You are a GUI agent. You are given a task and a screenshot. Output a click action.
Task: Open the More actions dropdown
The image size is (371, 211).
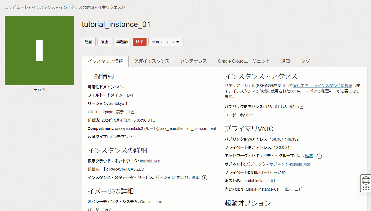point(166,42)
